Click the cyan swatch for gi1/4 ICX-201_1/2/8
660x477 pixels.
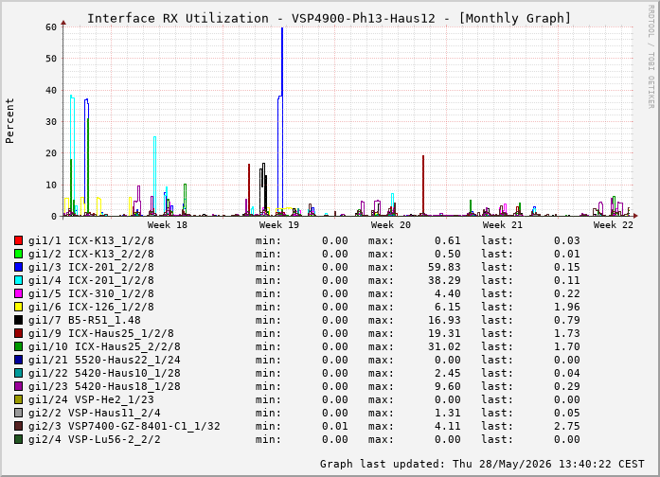[18, 280]
